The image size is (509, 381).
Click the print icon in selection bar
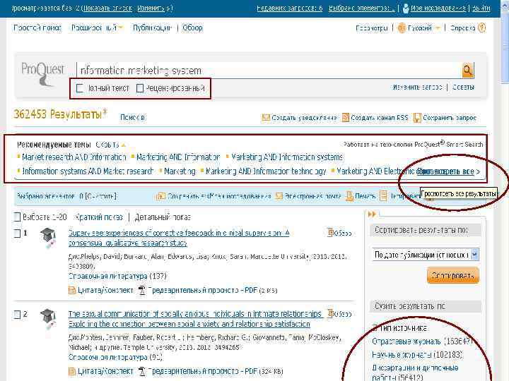tap(349, 196)
